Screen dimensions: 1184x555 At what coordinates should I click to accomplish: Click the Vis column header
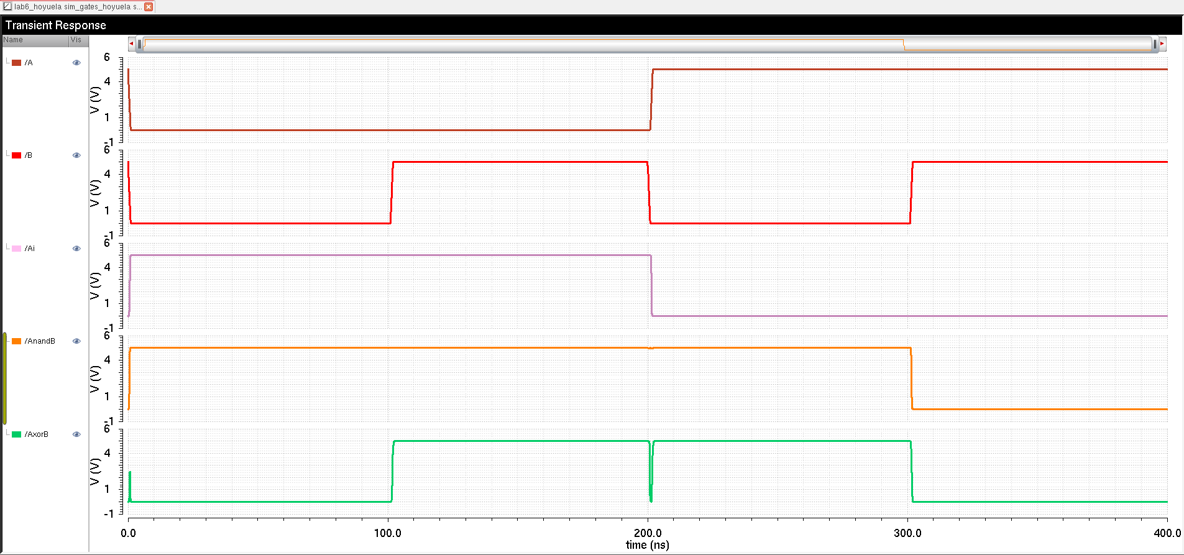[78, 40]
